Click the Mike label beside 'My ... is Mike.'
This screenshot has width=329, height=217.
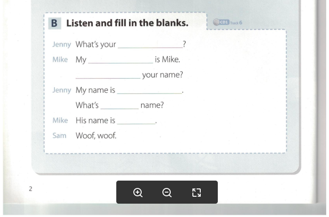pyautogui.click(x=60, y=59)
